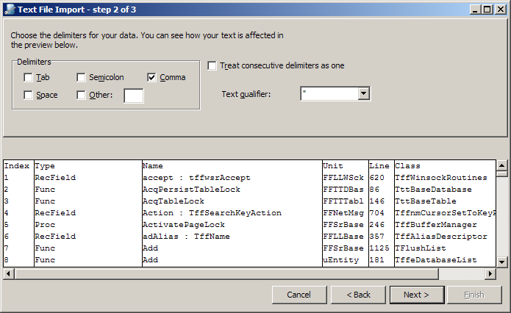Enable the Semicolon delimiter checkbox

point(82,77)
